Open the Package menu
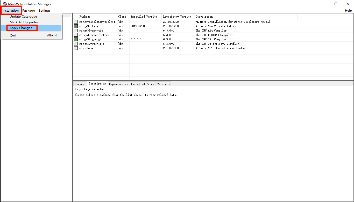Viewport: 354px width, 202px height. point(29,11)
